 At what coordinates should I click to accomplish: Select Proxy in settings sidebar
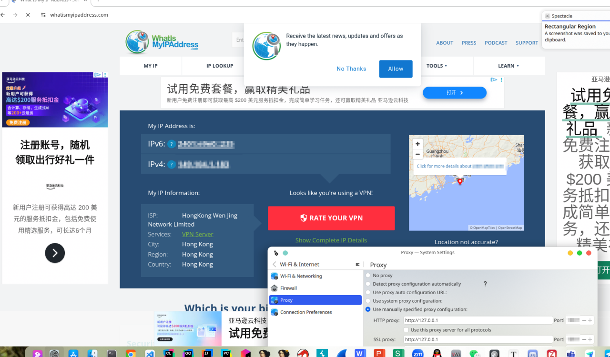315,300
